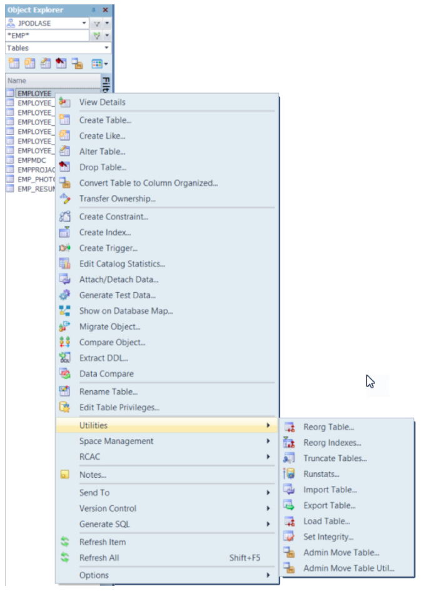Click the Create Constraint icon
Image resolution: width=422 pixels, height=591 pixels.
coord(64,216)
